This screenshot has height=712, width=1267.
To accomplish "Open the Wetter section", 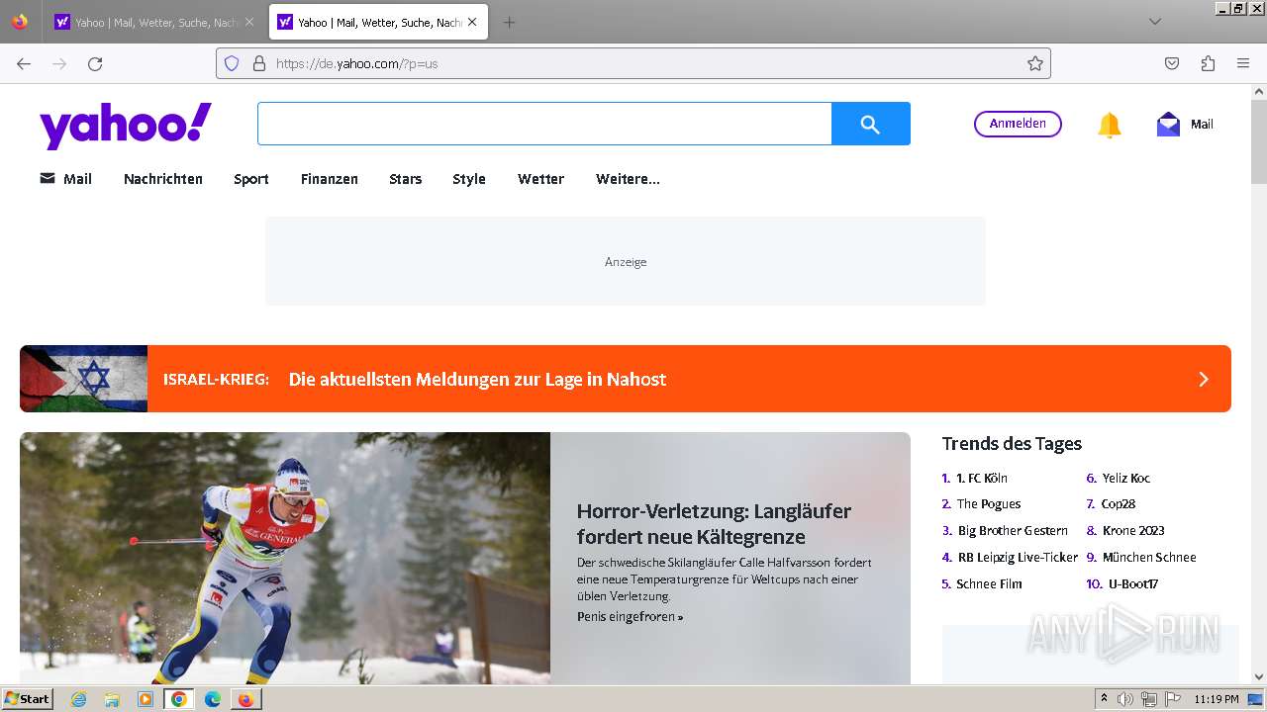I will point(541,179).
